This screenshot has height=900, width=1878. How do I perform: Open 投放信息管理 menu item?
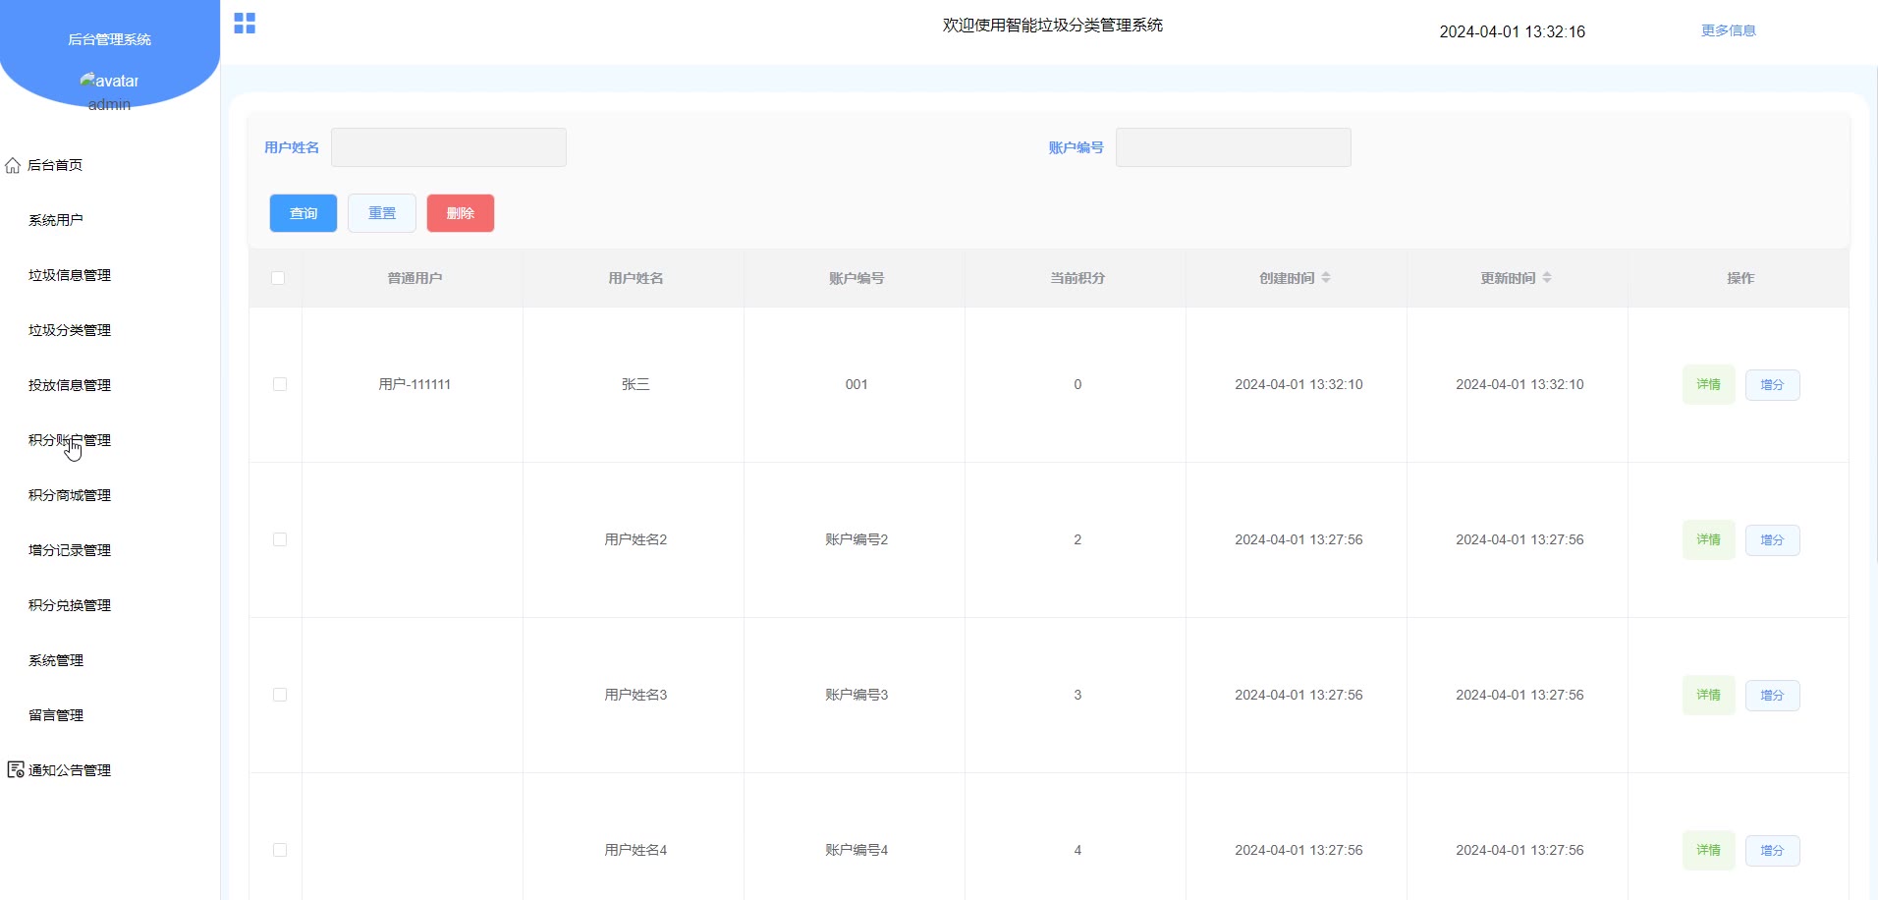click(70, 385)
